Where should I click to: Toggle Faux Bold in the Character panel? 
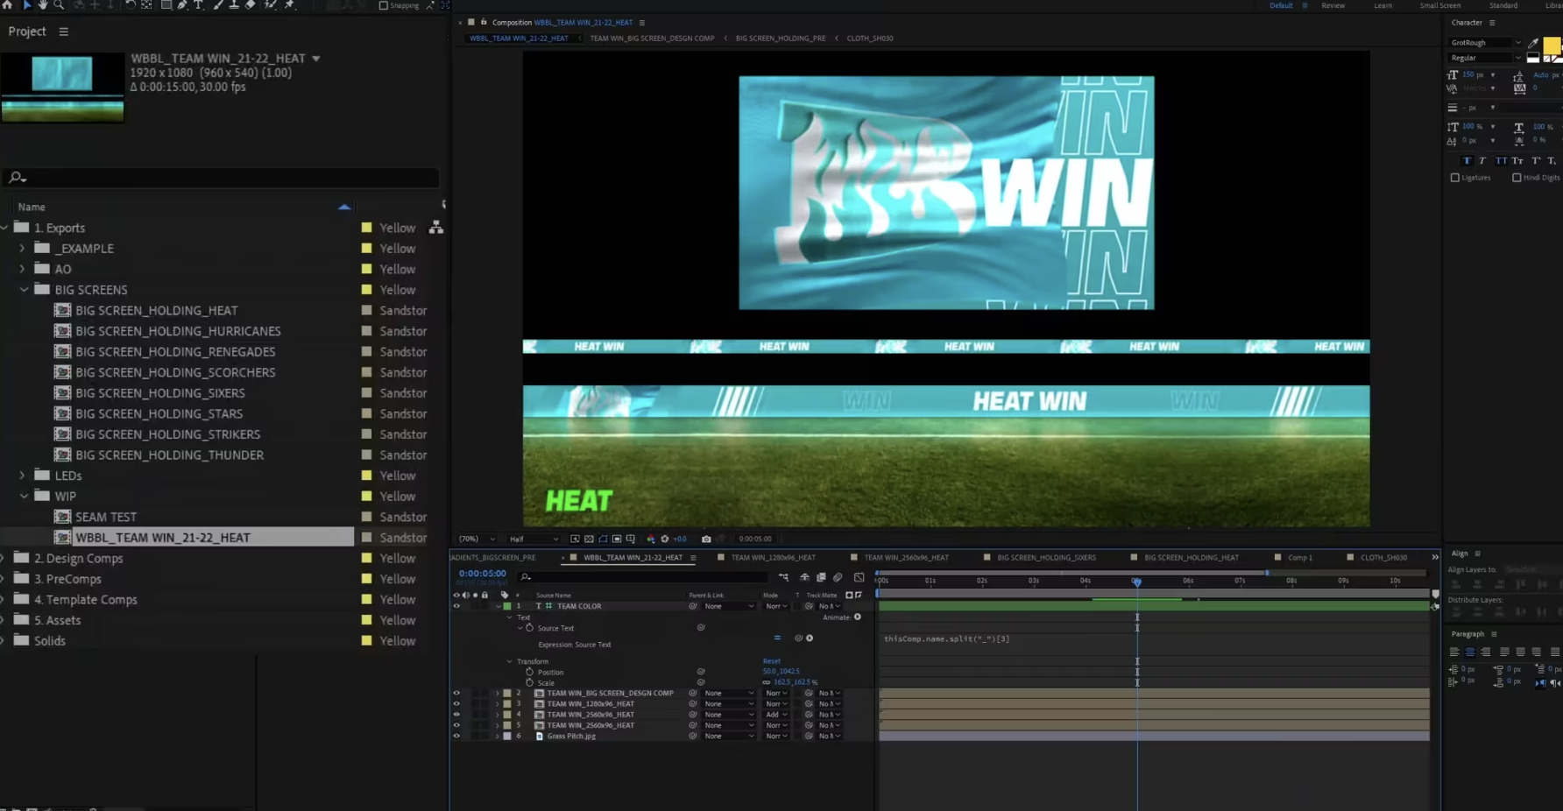(x=1467, y=160)
